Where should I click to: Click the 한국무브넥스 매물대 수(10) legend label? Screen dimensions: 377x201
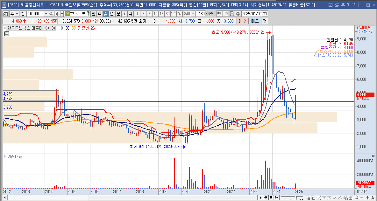(31, 28)
